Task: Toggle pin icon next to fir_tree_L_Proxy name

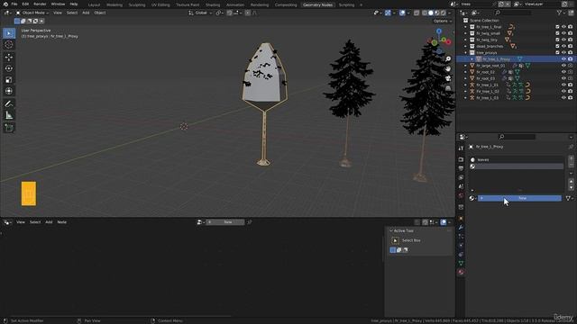Action: (x=571, y=147)
